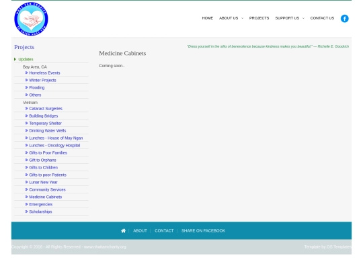
Task: Open About Us in the top navigation
Action: point(229,18)
